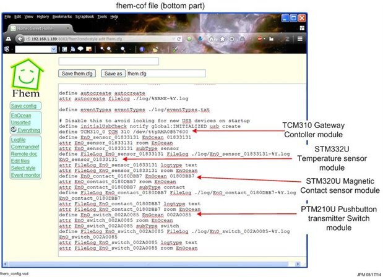This screenshot has height=277, width=383.
Task: Click the line 'define autocreate autocreate'
Action: [102, 93]
